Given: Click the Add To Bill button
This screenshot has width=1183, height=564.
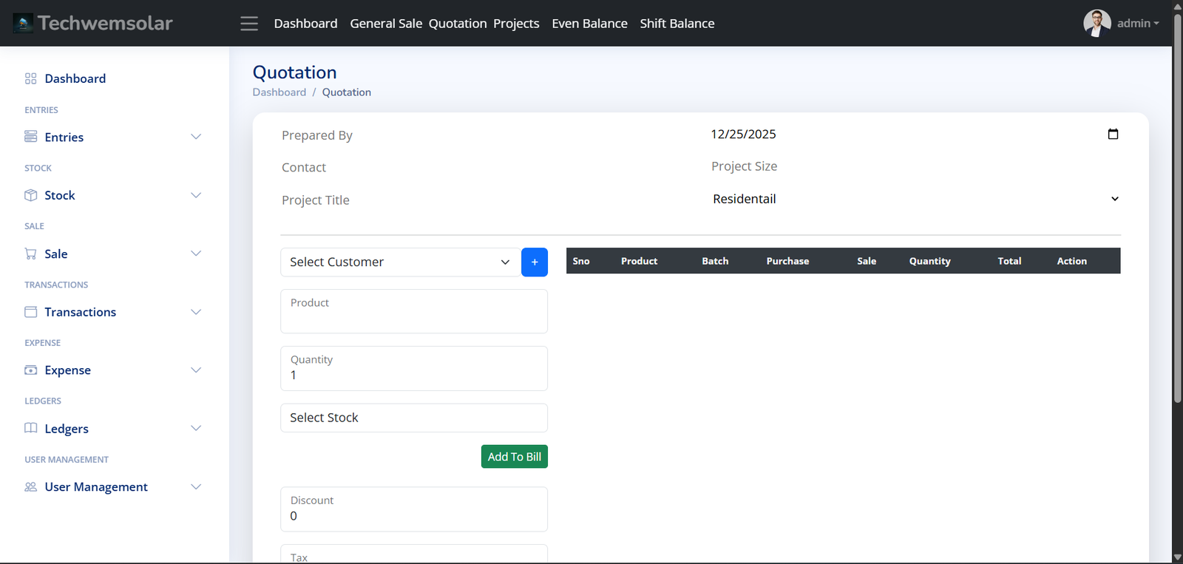Looking at the screenshot, I should click(515, 457).
